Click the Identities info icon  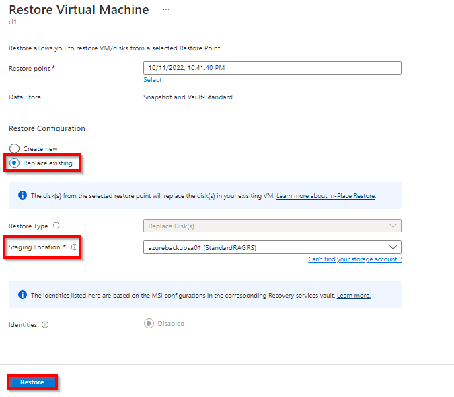point(45,324)
